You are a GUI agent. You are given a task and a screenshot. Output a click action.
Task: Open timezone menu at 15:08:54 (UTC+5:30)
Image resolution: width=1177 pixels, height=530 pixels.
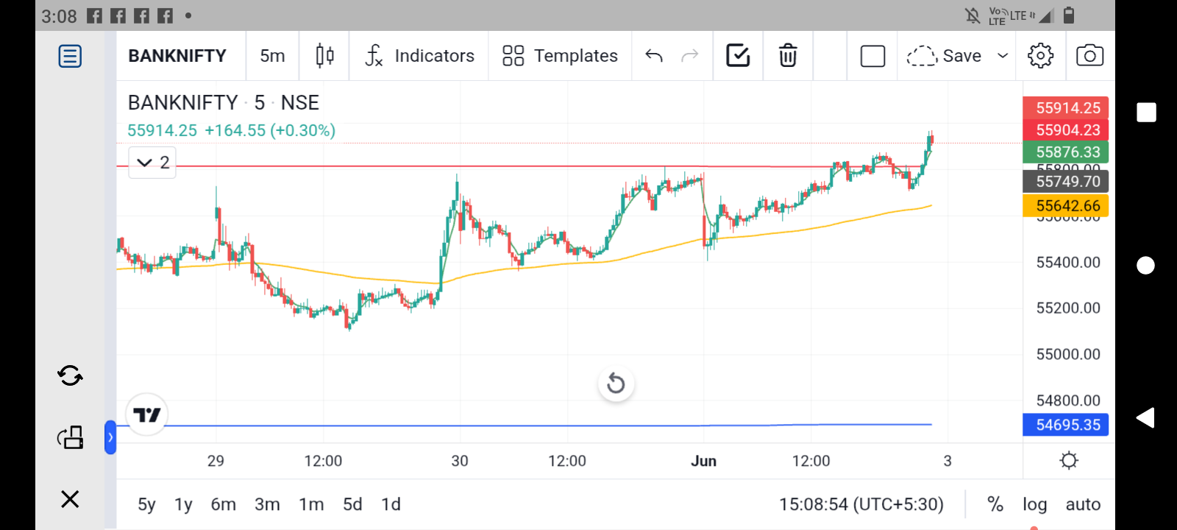861,504
